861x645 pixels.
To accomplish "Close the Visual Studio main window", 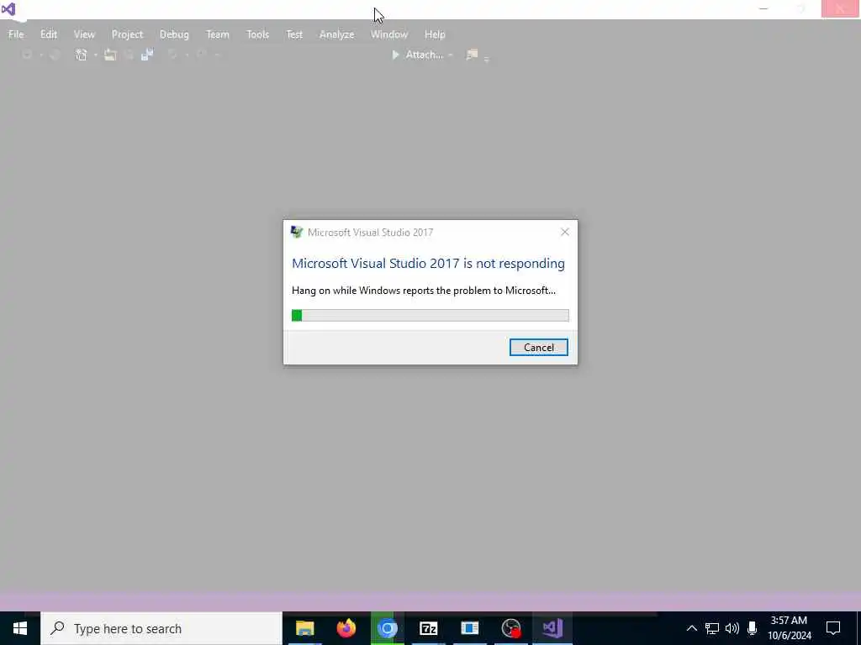I will click(x=840, y=8).
